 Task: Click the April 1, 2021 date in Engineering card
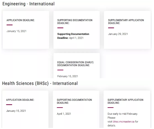(x=76, y=38)
